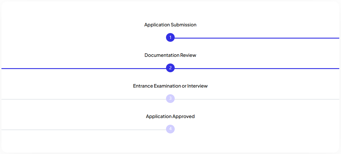Click the blue progress line left of step 2
Viewport: 341px width, 154px height.
click(84, 68)
